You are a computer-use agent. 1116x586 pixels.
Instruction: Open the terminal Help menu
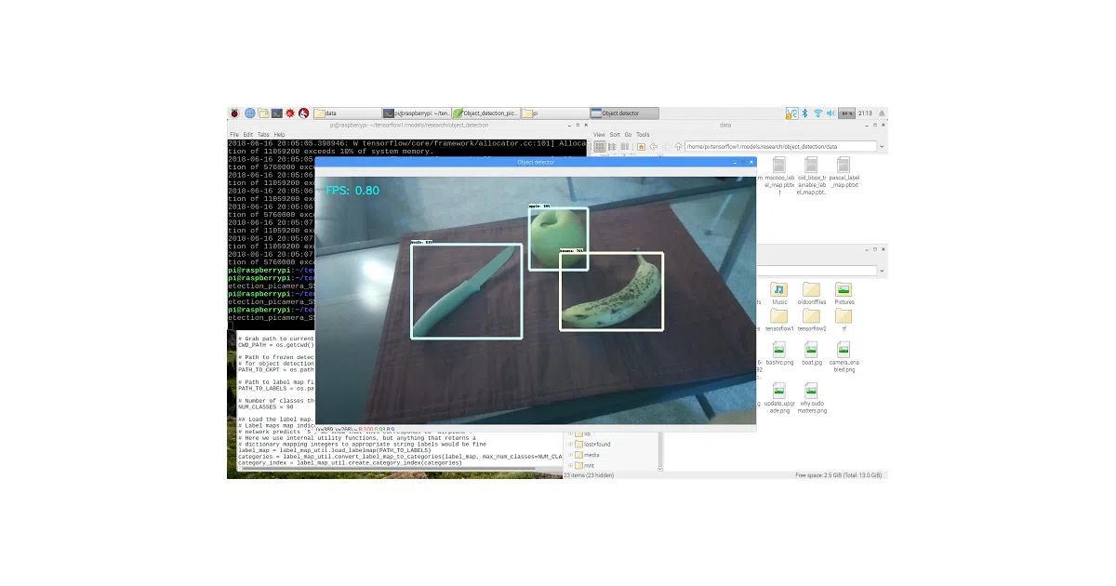point(279,135)
